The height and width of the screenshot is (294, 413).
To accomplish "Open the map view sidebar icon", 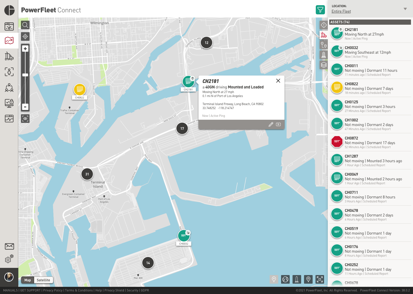I will point(9,40).
